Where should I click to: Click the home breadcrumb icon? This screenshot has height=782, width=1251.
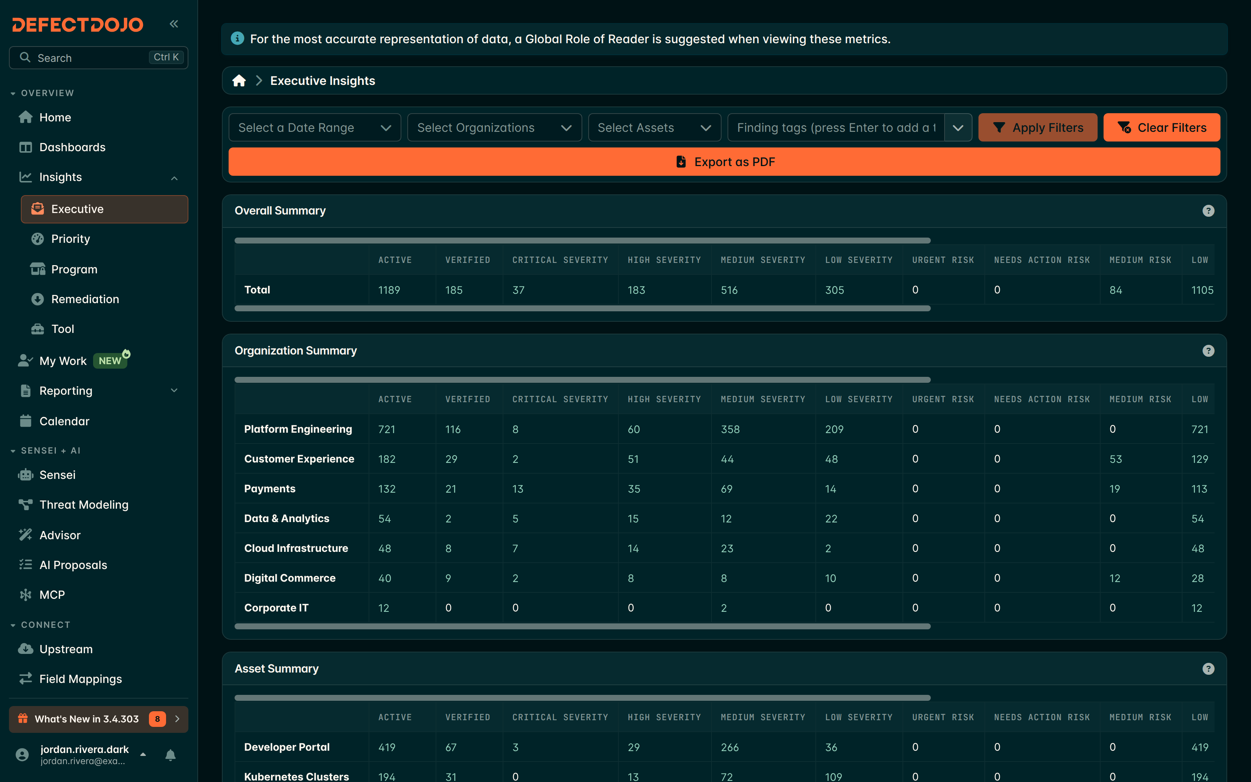[239, 81]
